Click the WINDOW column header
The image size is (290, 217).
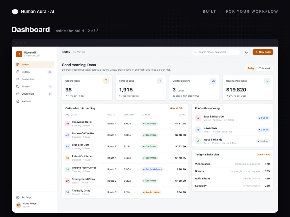pyautogui.click(x=129, y=115)
